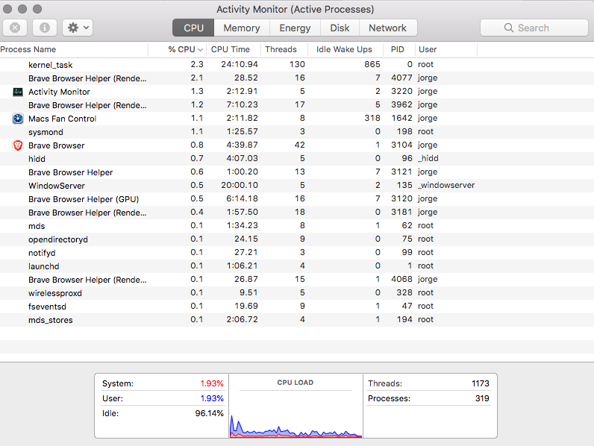Select the notifyd process row

tap(297, 253)
